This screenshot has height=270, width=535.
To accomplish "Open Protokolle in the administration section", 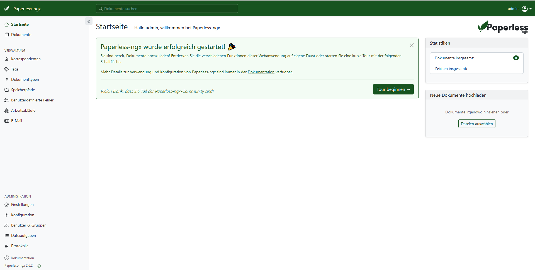I will tap(20, 246).
